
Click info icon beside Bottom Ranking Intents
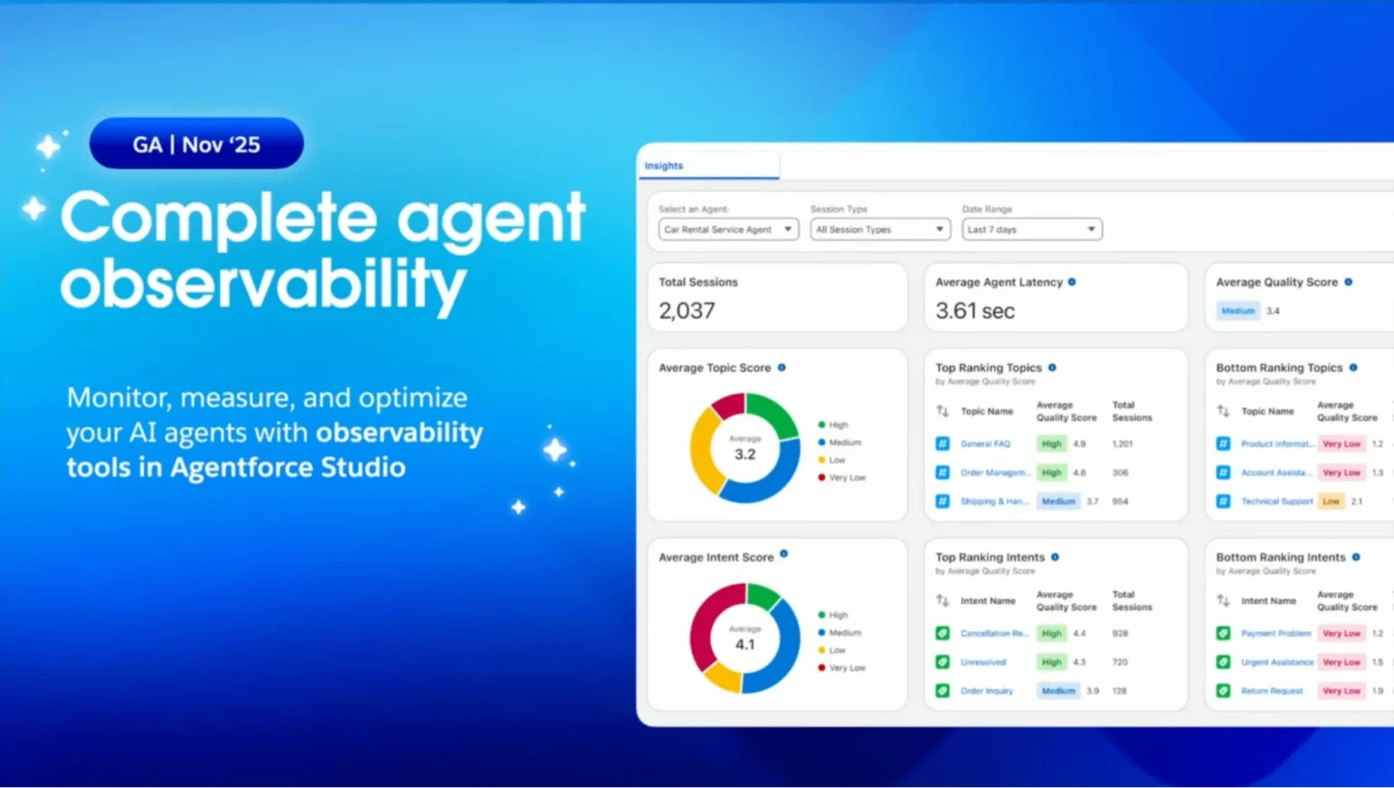pyautogui.click(x=1356, y=557)
